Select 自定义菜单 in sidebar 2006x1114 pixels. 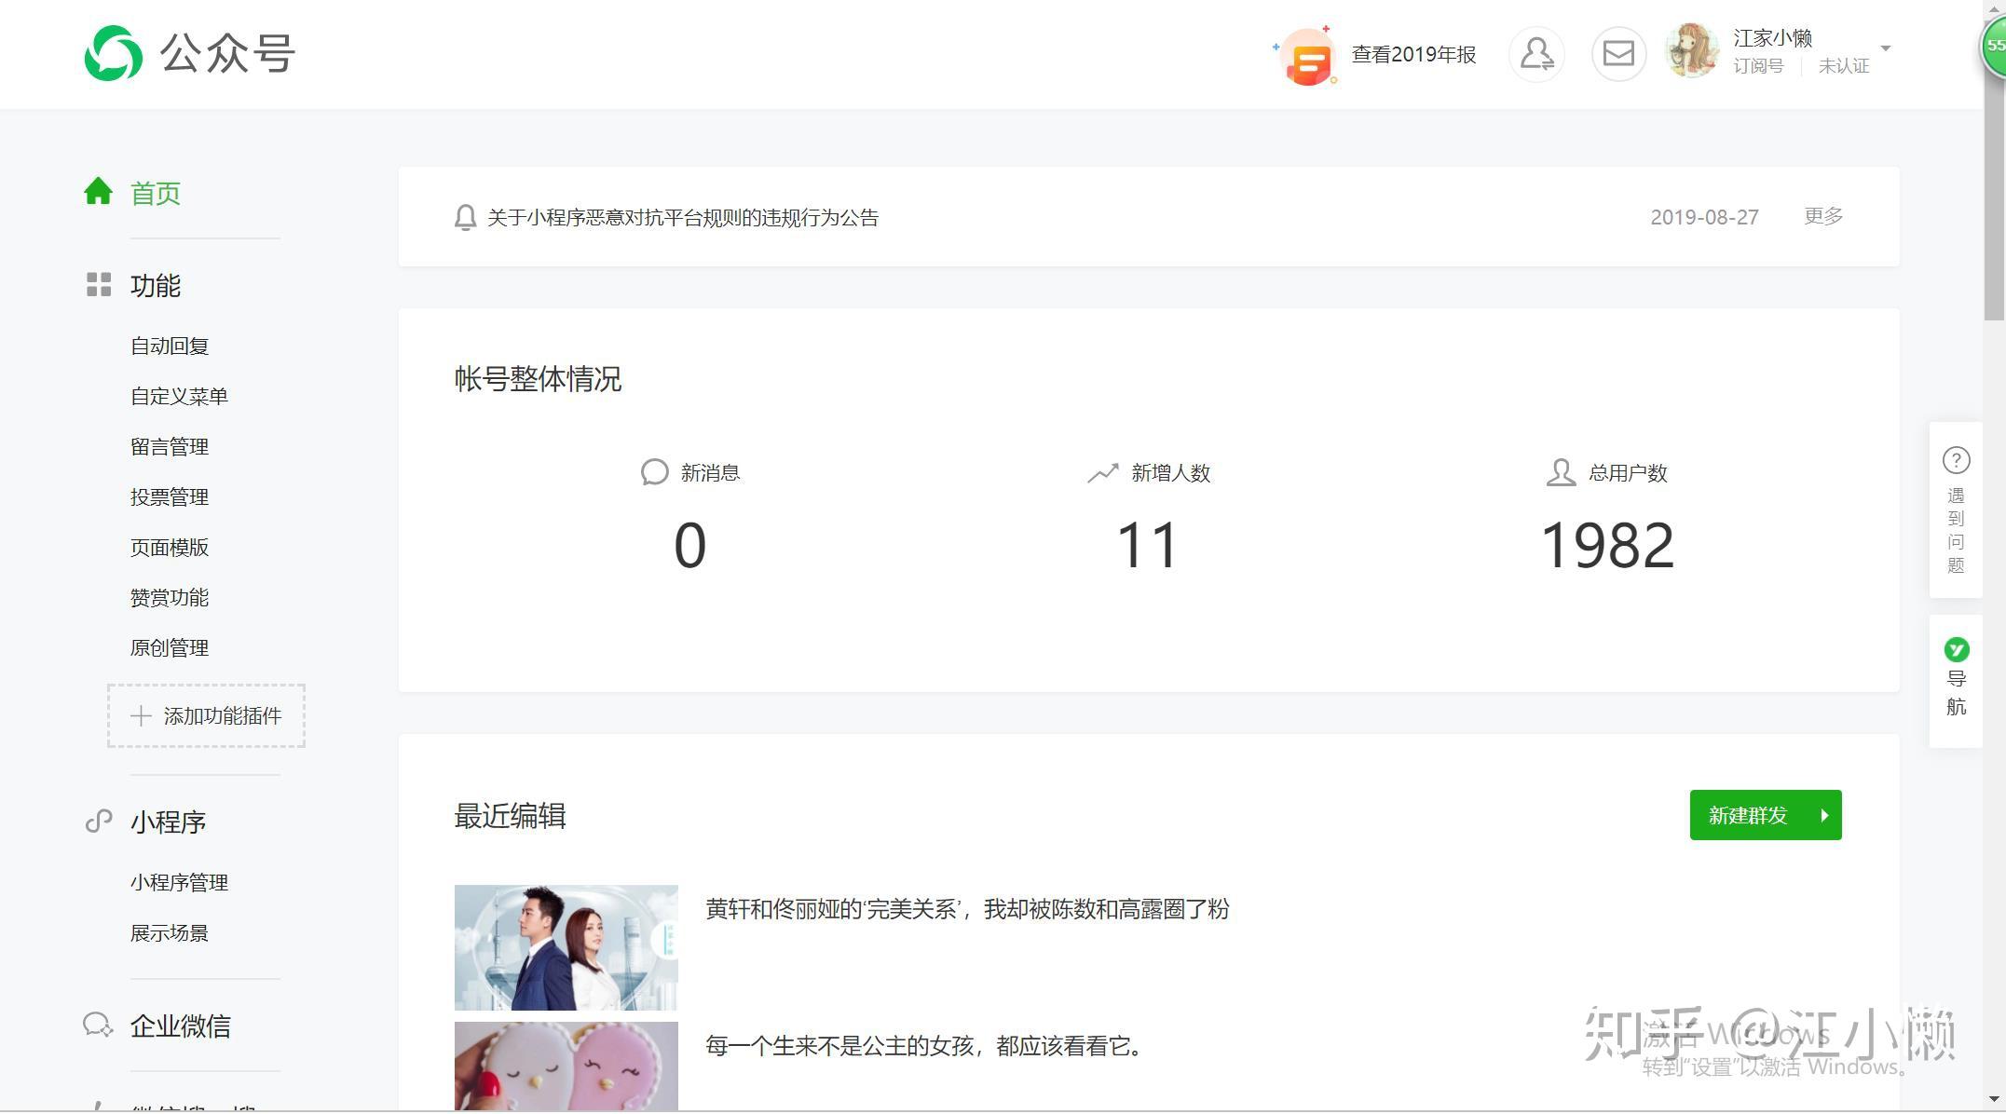coord(179,397)
